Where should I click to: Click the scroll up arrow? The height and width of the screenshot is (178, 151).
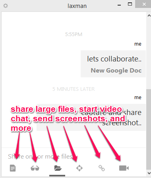coord(149,15)
